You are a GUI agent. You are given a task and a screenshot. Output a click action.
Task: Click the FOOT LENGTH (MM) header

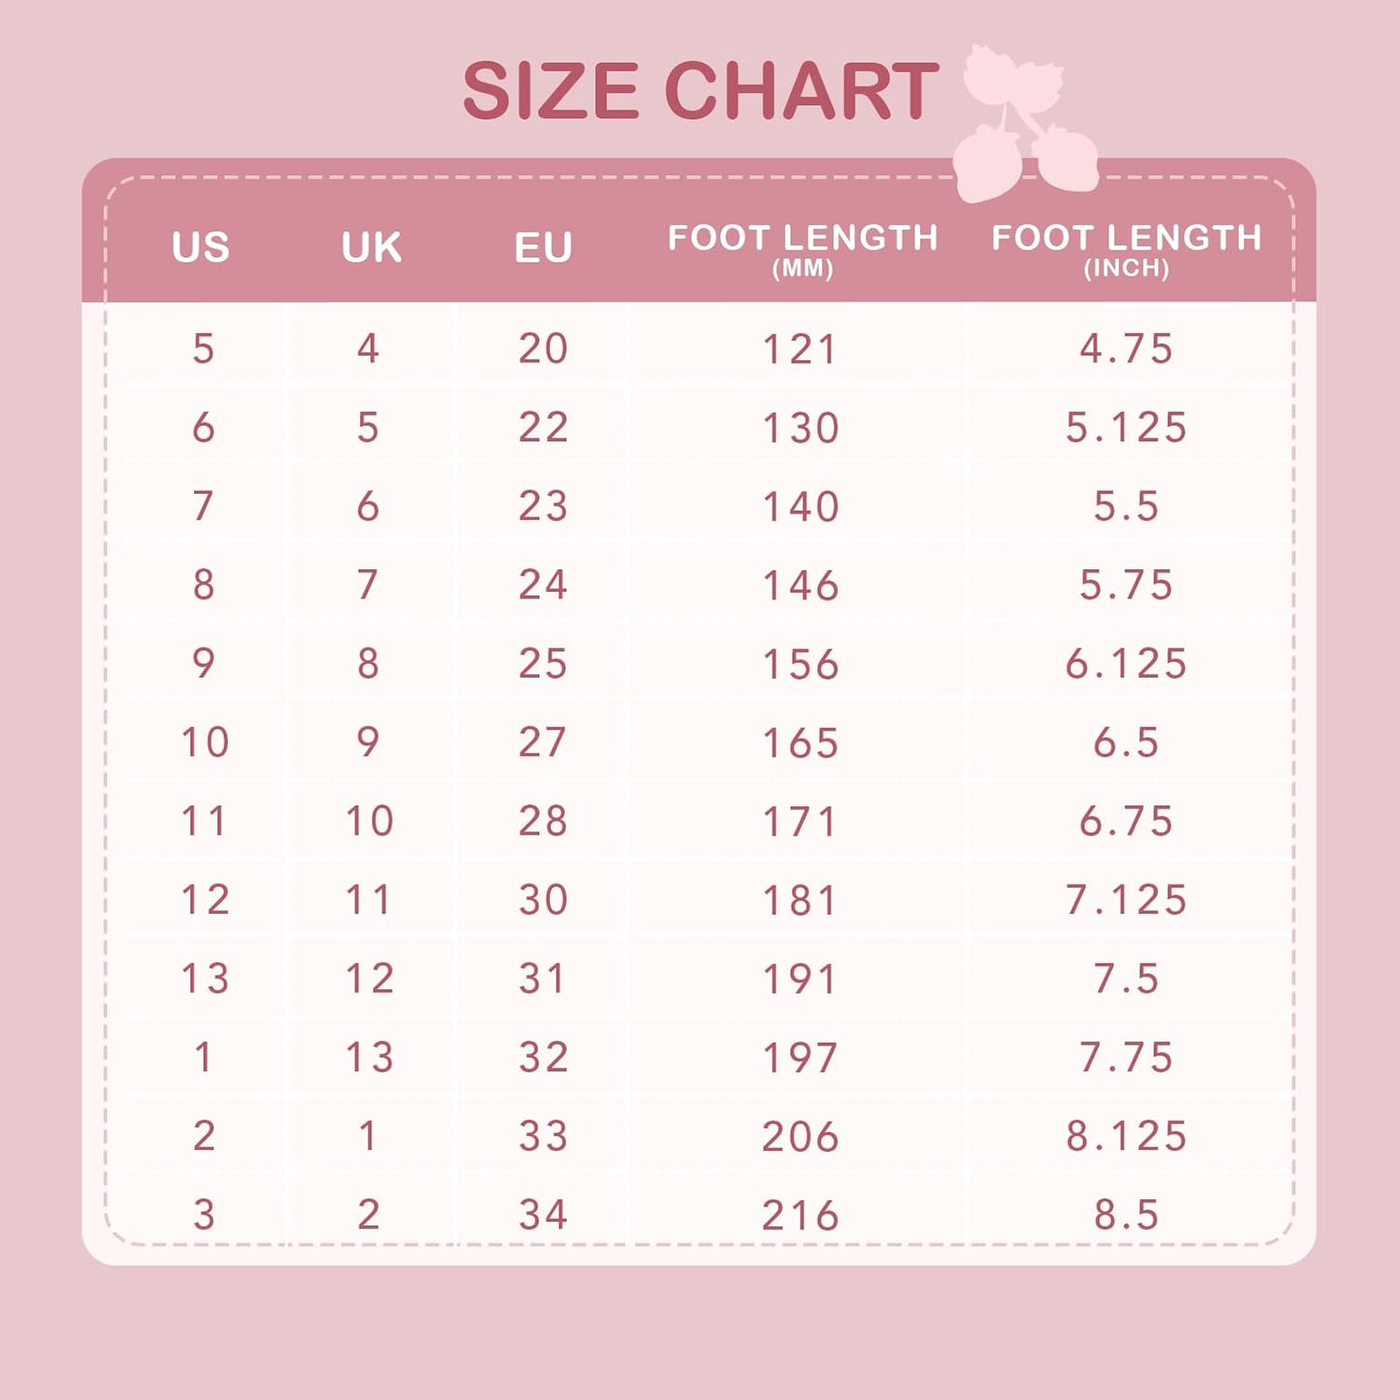(x=803, y=249)
